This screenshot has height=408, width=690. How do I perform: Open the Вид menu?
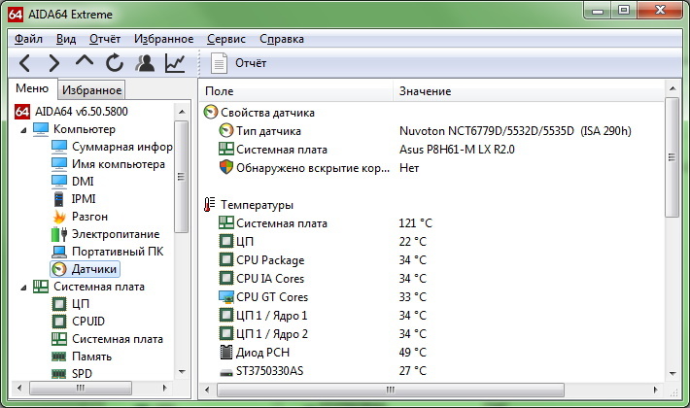(66, 39)
